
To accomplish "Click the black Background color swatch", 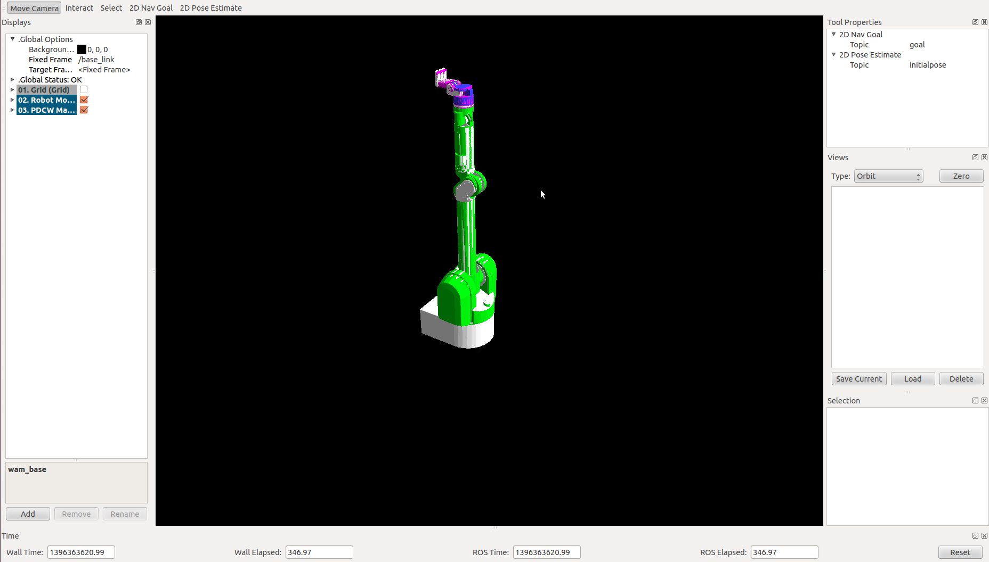I will point(82,49).
